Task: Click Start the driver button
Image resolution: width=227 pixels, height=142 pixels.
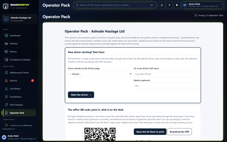Action: pos(81,95)
